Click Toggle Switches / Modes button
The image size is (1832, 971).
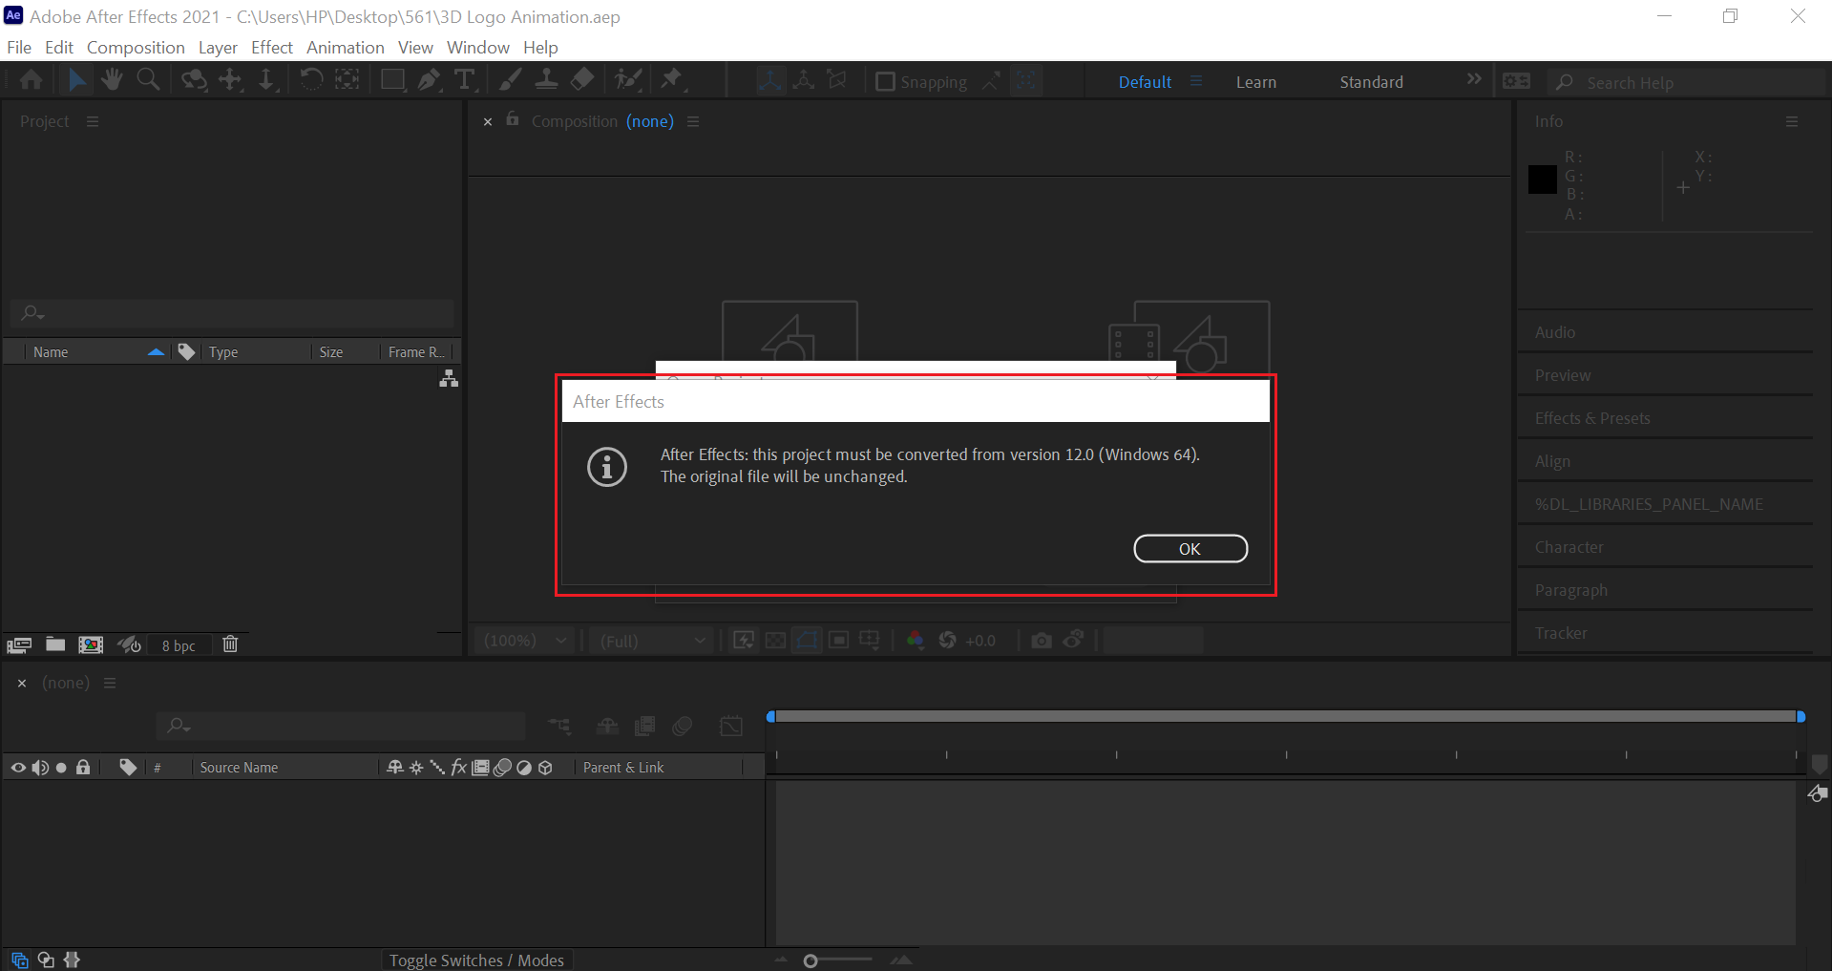pyautogui.click(x=476, y=960)
